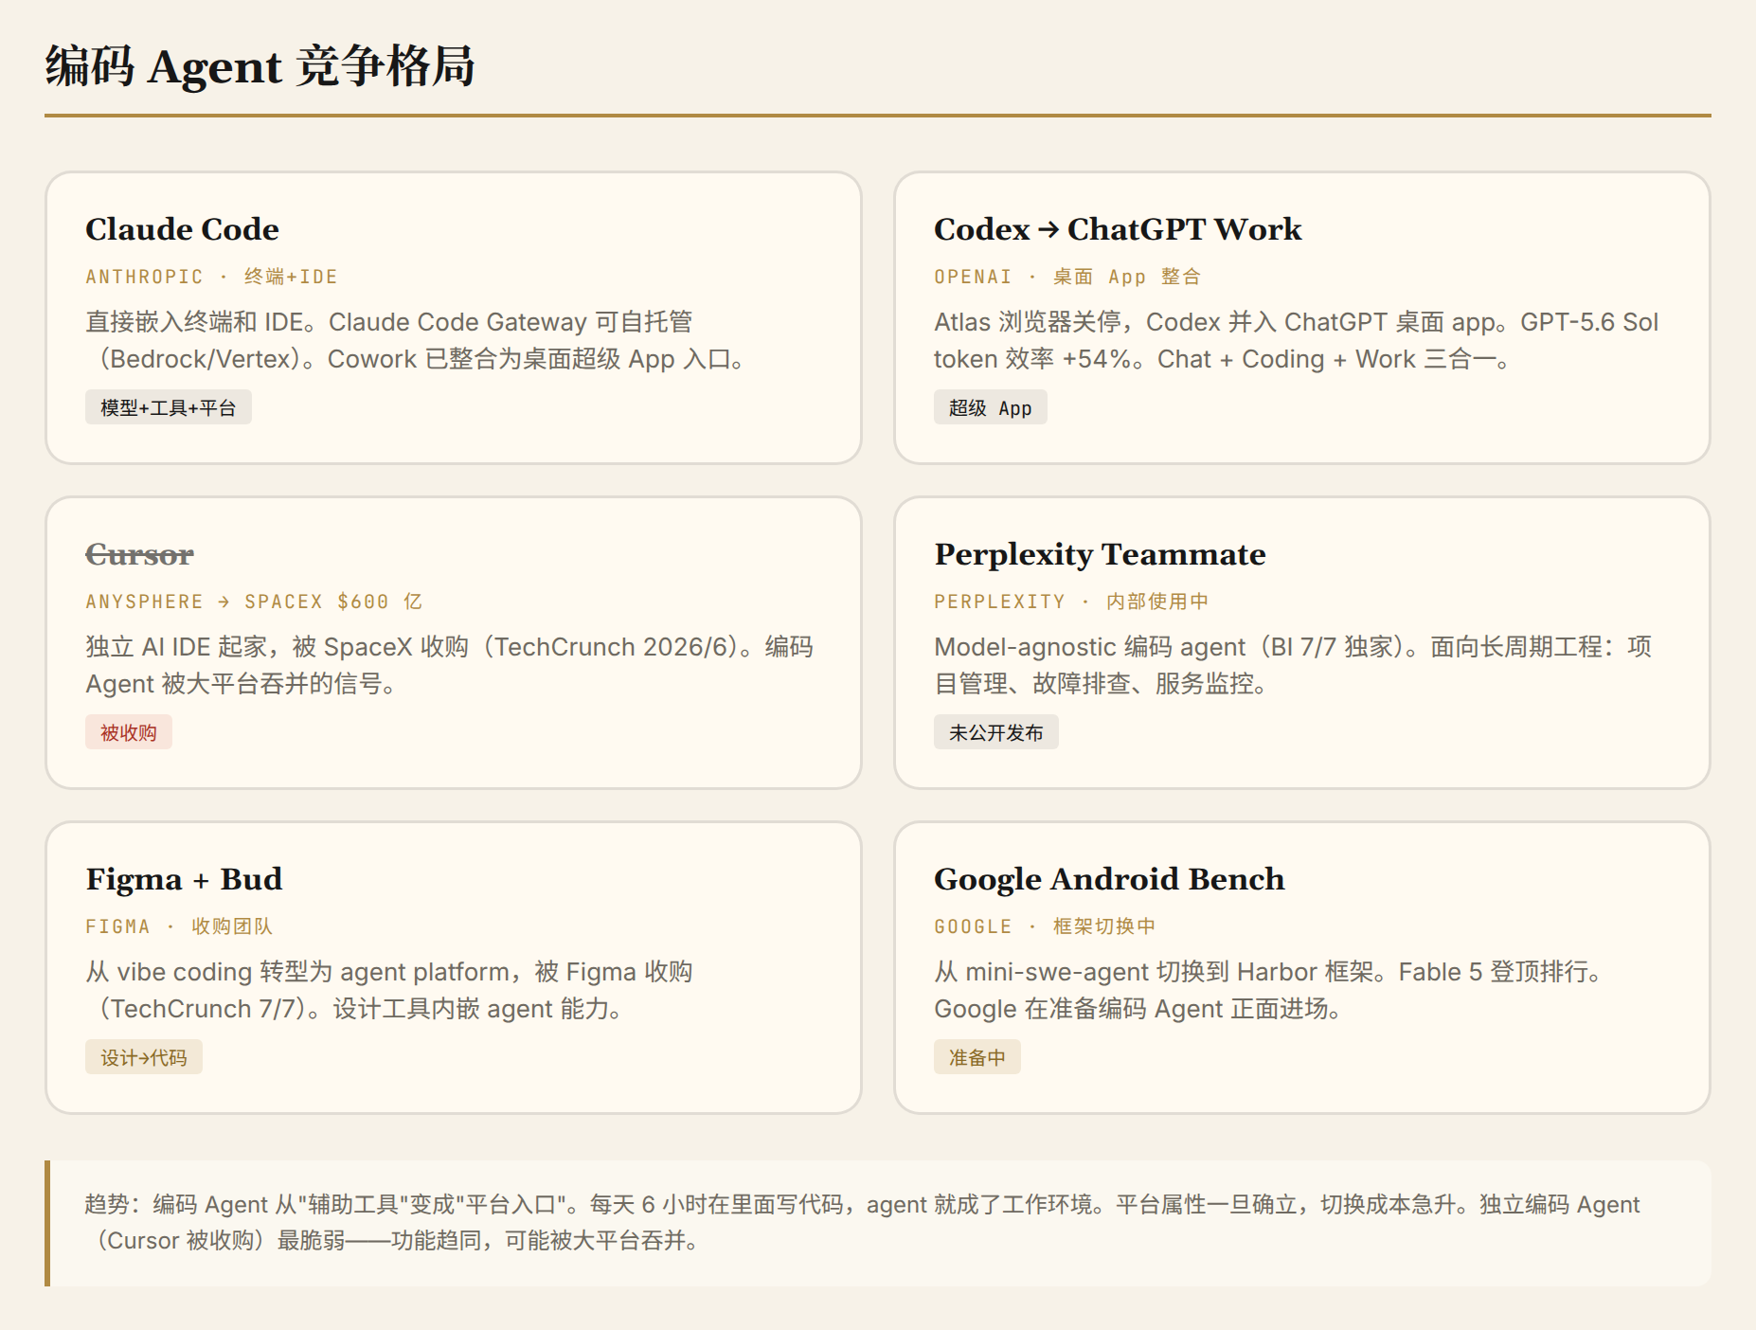Click the 超级 App tag

pyautogui.click(x=991, y=407)
